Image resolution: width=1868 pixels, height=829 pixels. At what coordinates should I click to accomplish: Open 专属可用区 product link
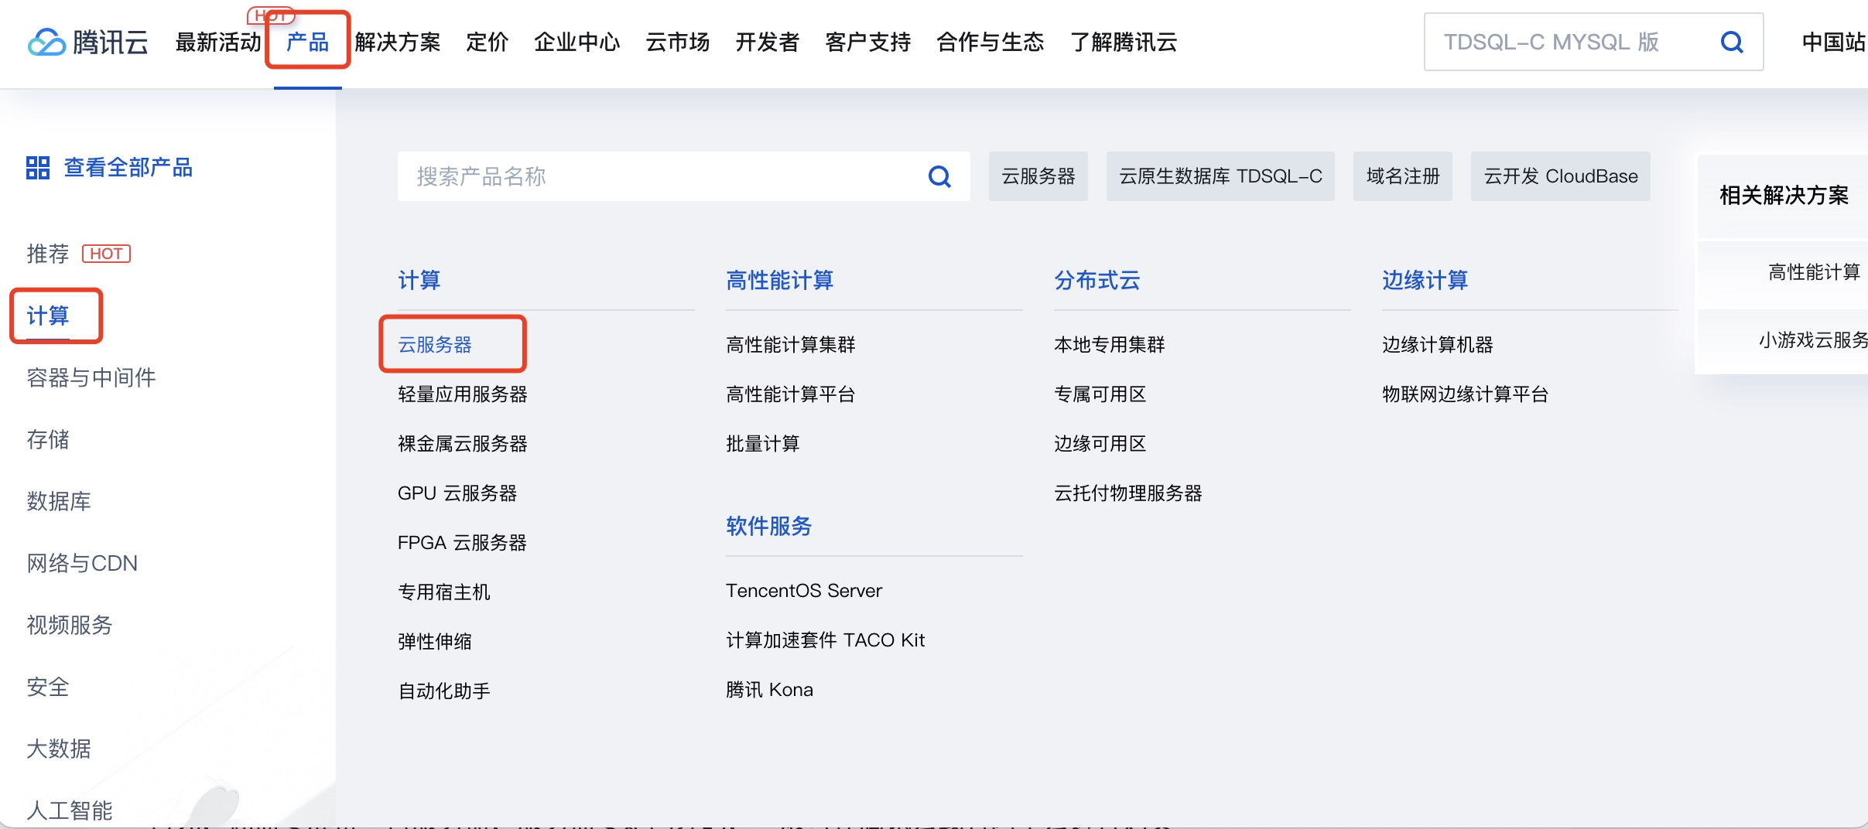coord(1100,394)
